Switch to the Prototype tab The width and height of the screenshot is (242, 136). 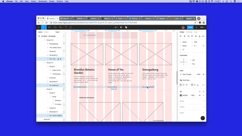(189, 32)
